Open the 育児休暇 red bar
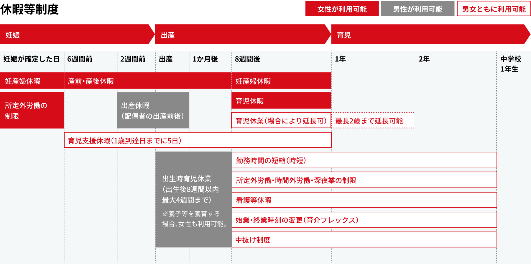 click(281, 101)
